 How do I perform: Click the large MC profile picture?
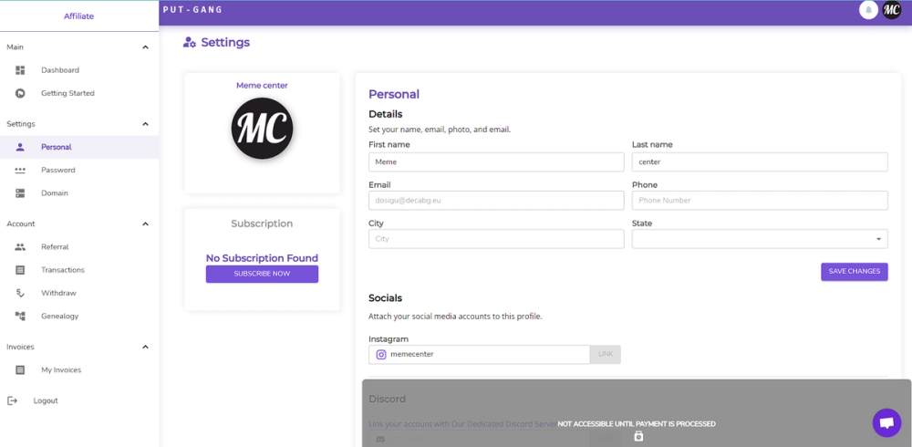(262, 129)
